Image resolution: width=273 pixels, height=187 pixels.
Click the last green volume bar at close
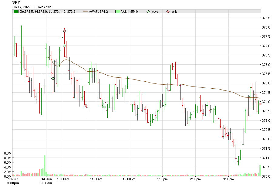tap(260, 170)
